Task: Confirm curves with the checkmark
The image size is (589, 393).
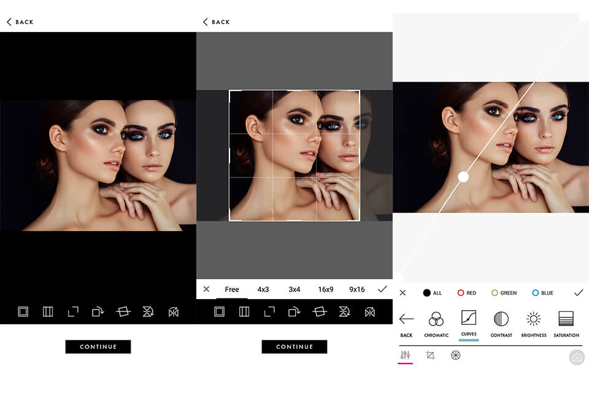Action: coord(578,293)
